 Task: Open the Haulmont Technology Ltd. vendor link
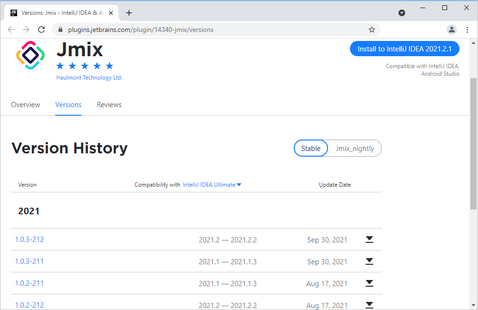tap(89, 78)
